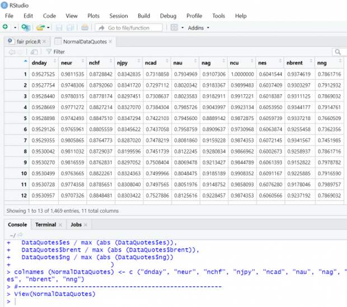The height and width of the screenshot is (307, 347).
Task: Sort the table by nbrent column
Action: (299, 63)
